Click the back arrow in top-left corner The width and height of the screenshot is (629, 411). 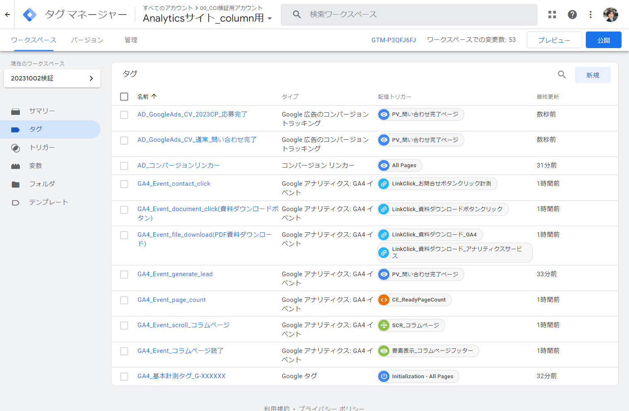click(7, 15)
